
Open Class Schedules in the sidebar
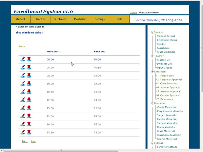166,52
